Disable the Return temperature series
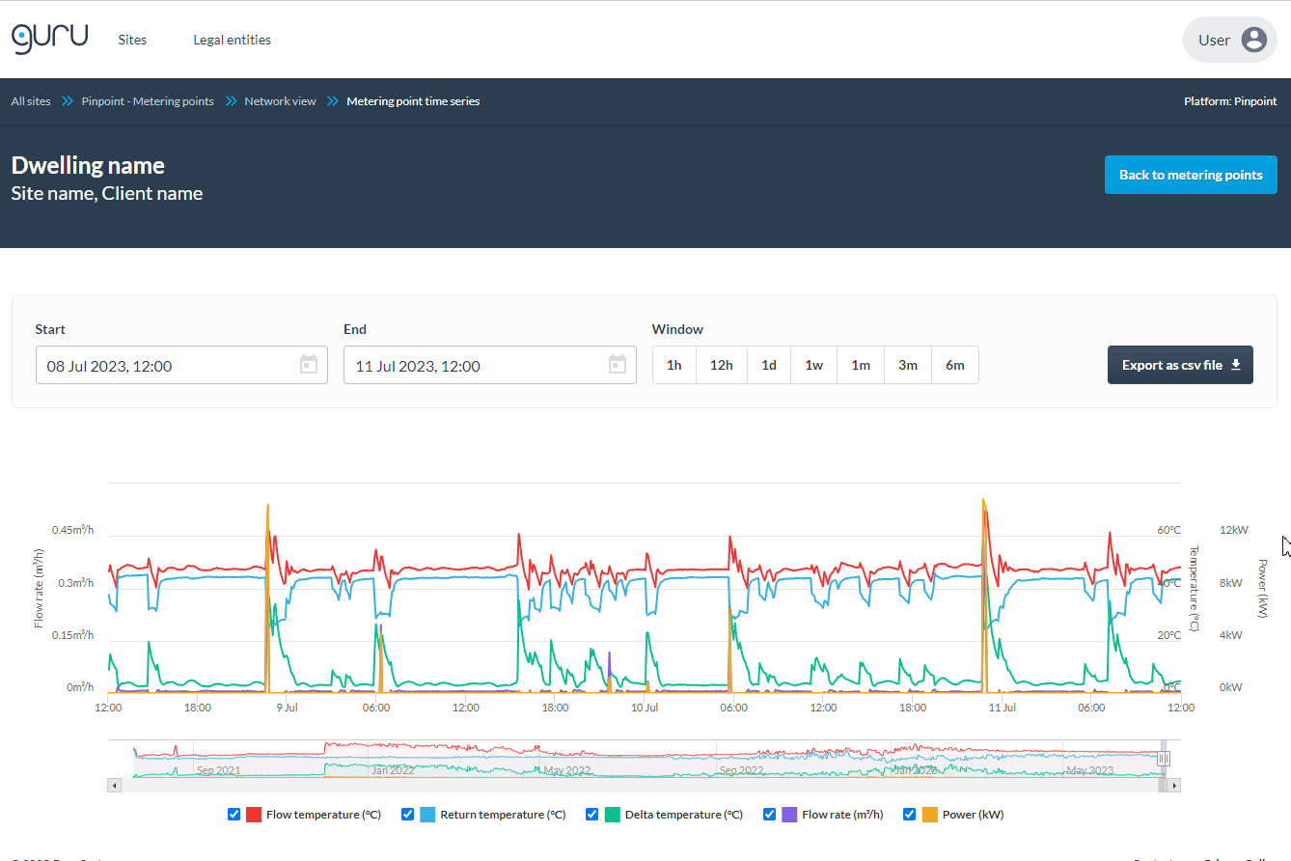The image size is (1291, 861). coord(407,814)
